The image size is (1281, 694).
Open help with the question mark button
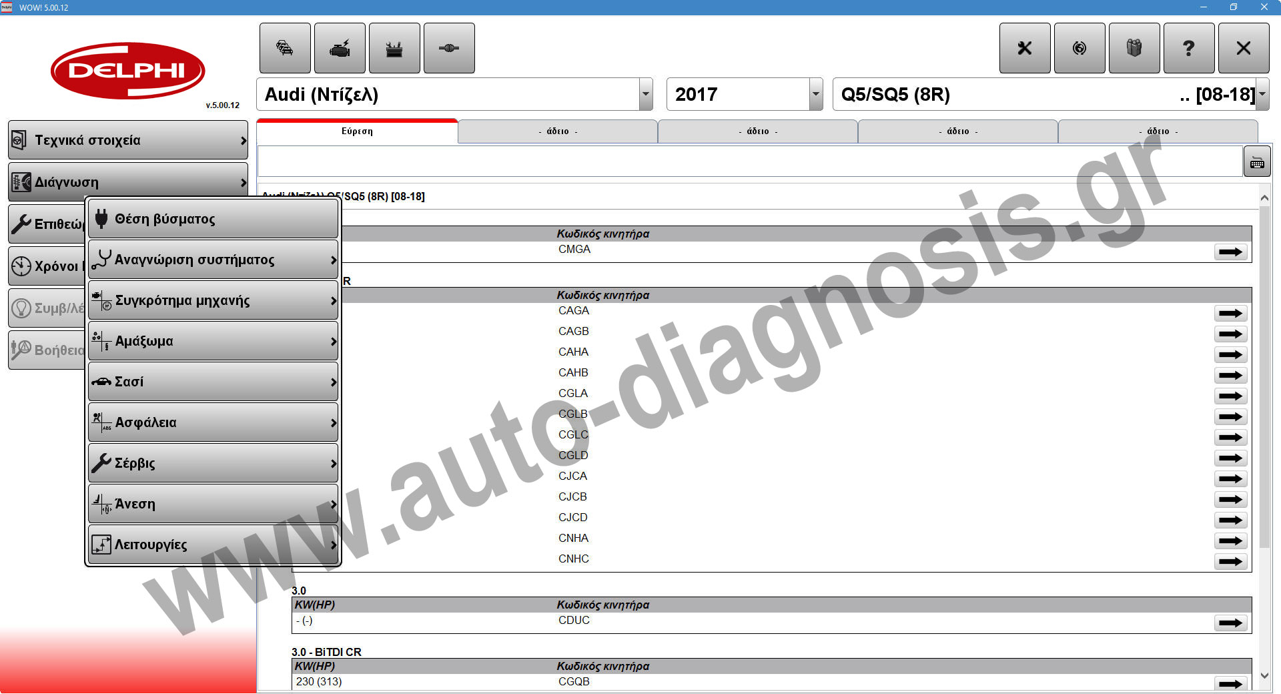(x=1189, y=48)
